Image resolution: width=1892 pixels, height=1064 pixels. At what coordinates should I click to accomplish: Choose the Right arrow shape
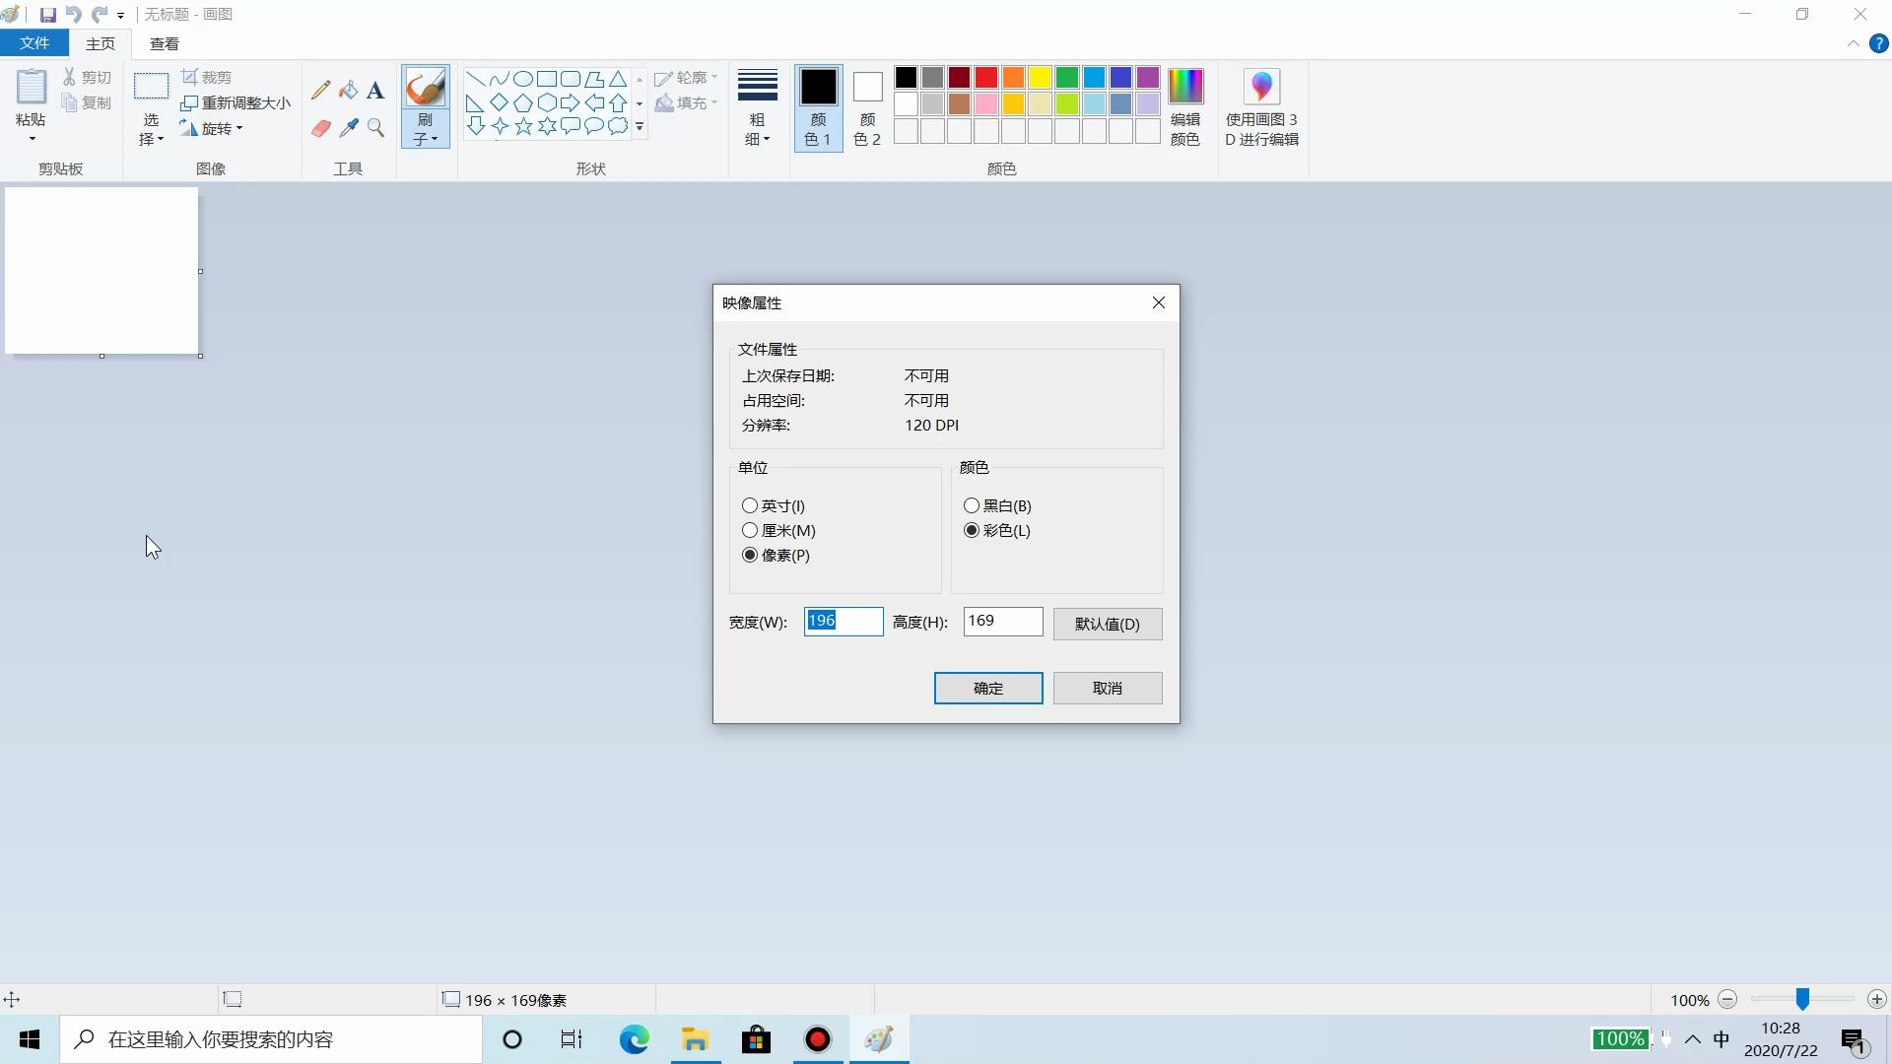pyautogui.click(x=571, y=102)
